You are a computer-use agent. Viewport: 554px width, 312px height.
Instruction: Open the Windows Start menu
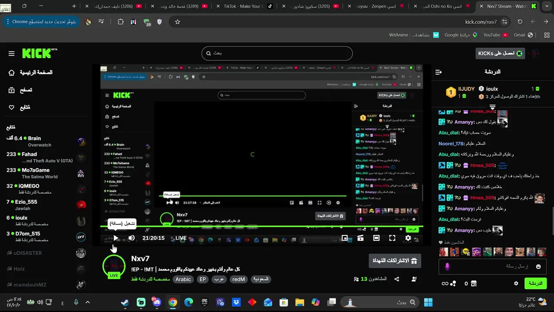(x=428, y=302)
